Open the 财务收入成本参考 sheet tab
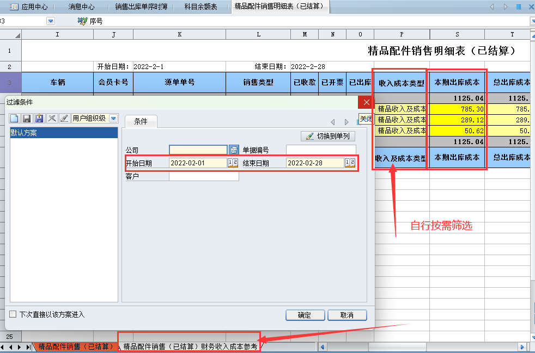 [x=190, y=346]
